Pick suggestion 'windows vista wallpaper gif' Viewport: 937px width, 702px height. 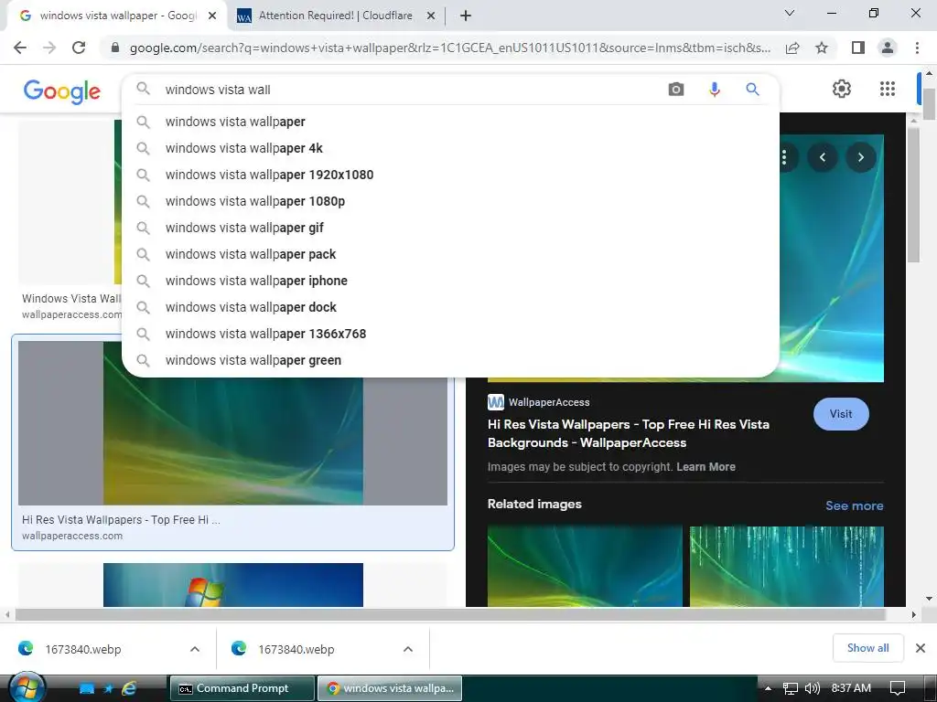tap(450, 228)
